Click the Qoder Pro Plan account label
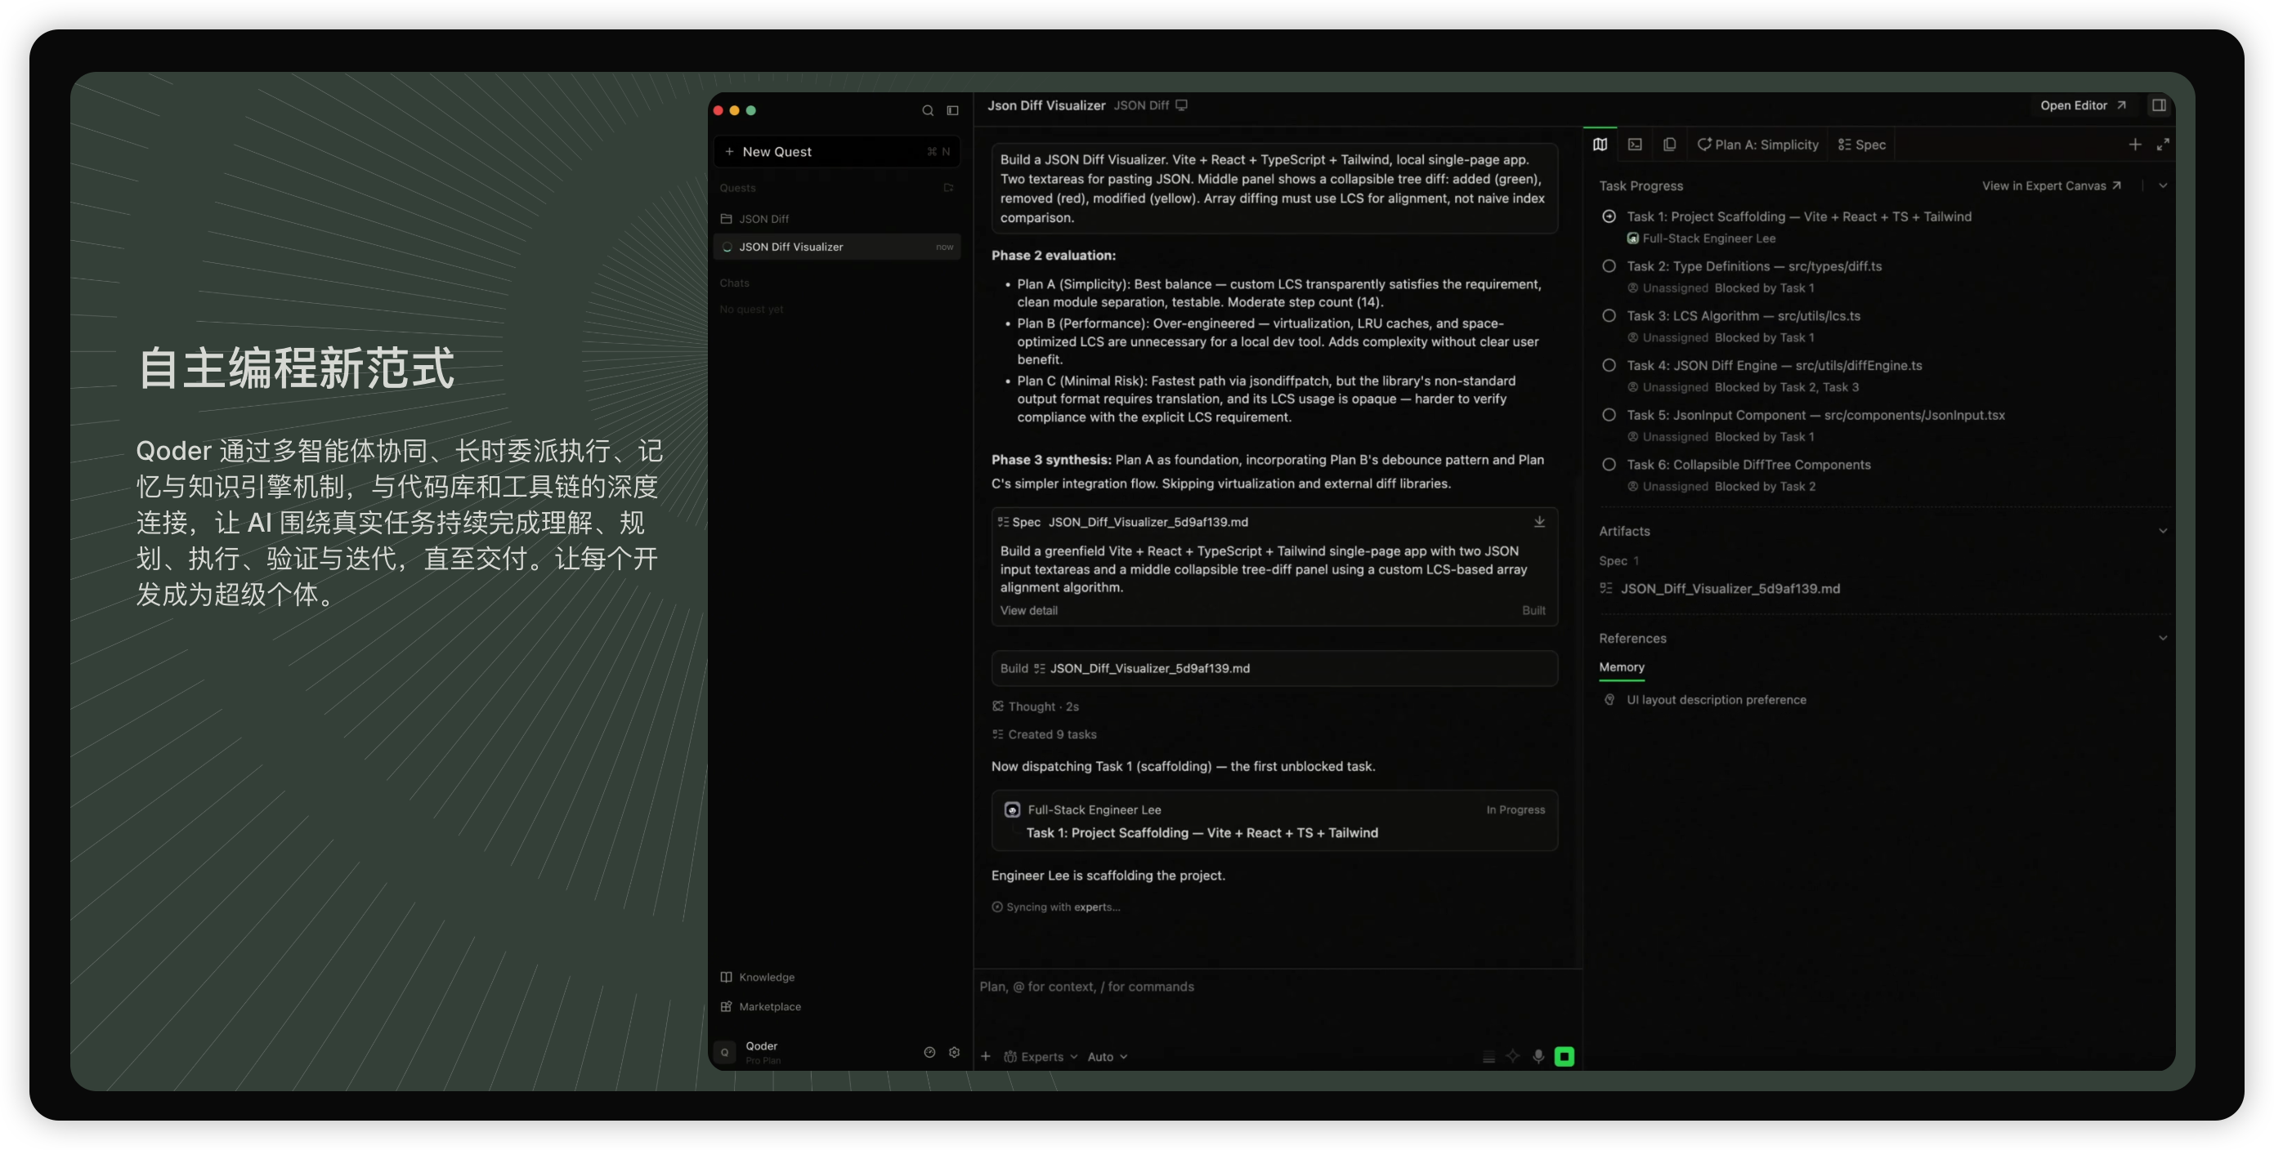 point(763,1052)
